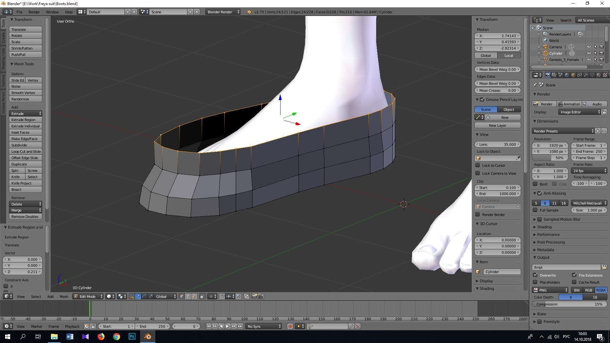Adjust the PNG Compression slider
Screen dimensions: 610x343
point(569,304)
